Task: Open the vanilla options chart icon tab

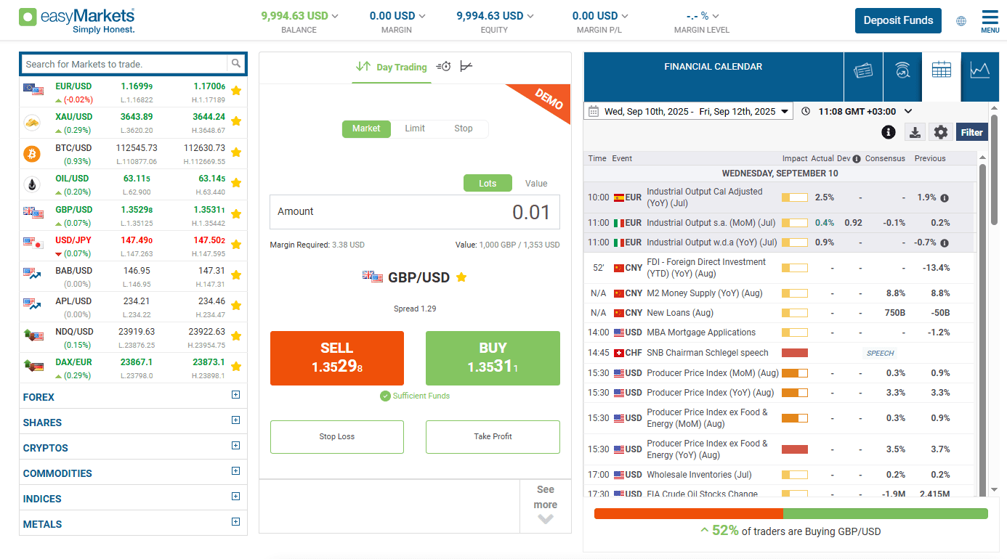Action: coord(466,66)
